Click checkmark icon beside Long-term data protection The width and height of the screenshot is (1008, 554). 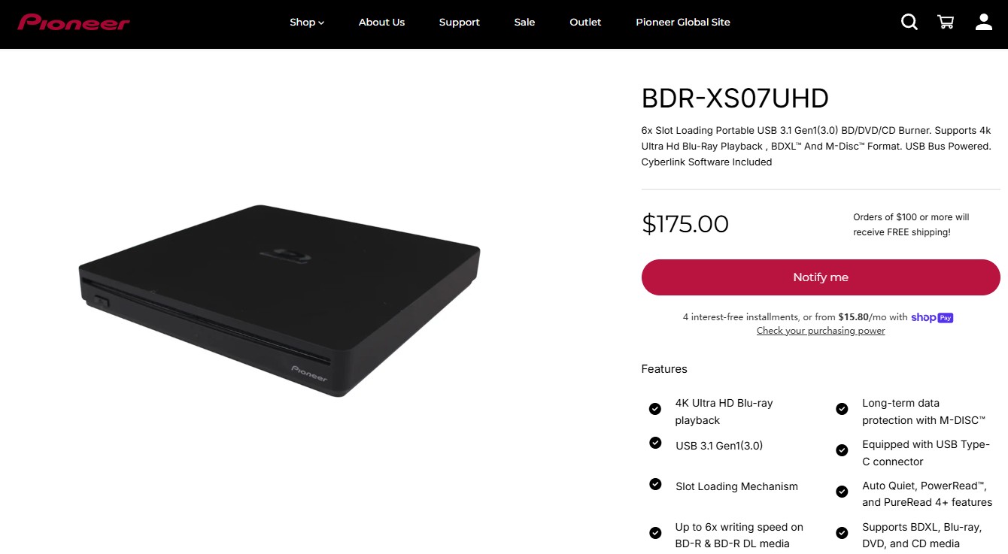click(843, 409)
